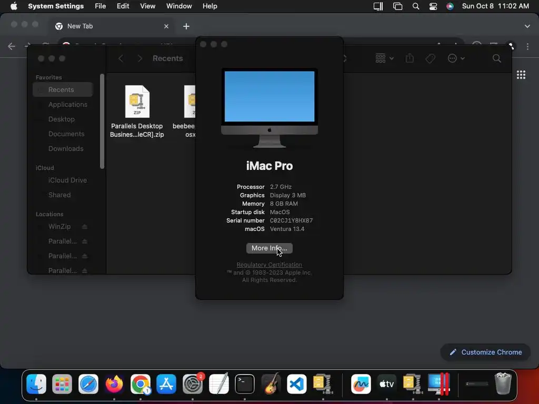Click the Customize Chrome button
Image resolution: width=539 pixels, height=404 pixels.
click(486, 352)
